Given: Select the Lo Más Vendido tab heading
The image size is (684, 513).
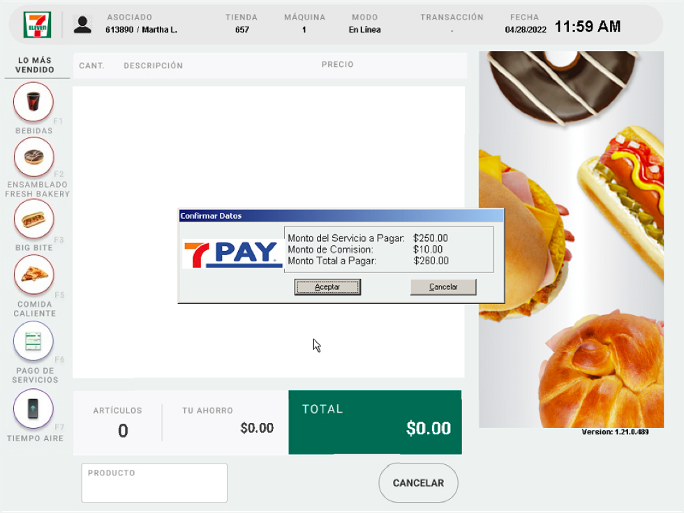Looking at the screenshot, I should tap(35, 65).
